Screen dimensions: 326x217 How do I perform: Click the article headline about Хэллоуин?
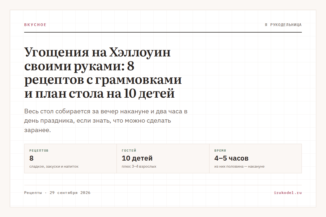103,73
